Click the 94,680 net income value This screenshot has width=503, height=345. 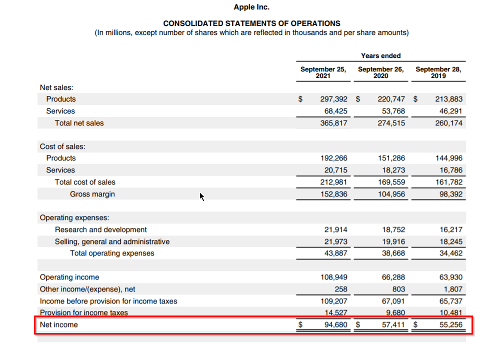coord(336,325)
